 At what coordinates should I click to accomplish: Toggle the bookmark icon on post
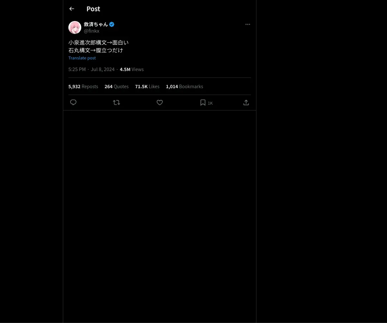point(203,102)
